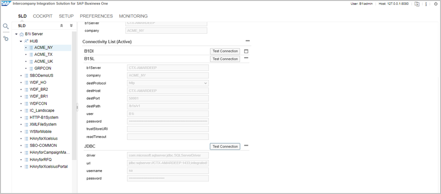Viewport: 441px width, 194px height.
Task: Select ACME_TX in the SLD tree
Action: (x=43, y=54)
